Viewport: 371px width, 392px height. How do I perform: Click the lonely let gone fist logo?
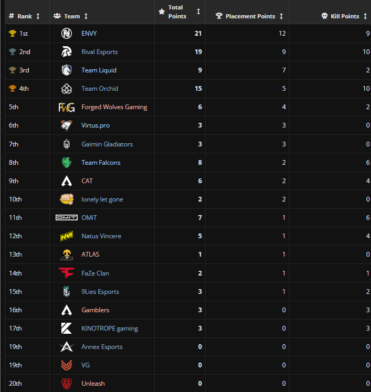click(x=67, y=199)
